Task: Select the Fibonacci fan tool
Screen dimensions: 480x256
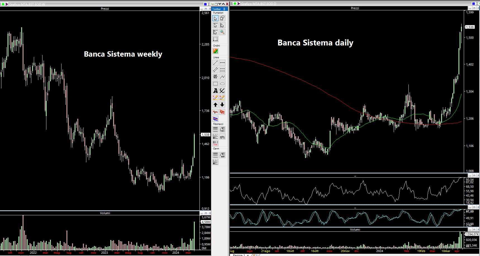Action: 215,136
